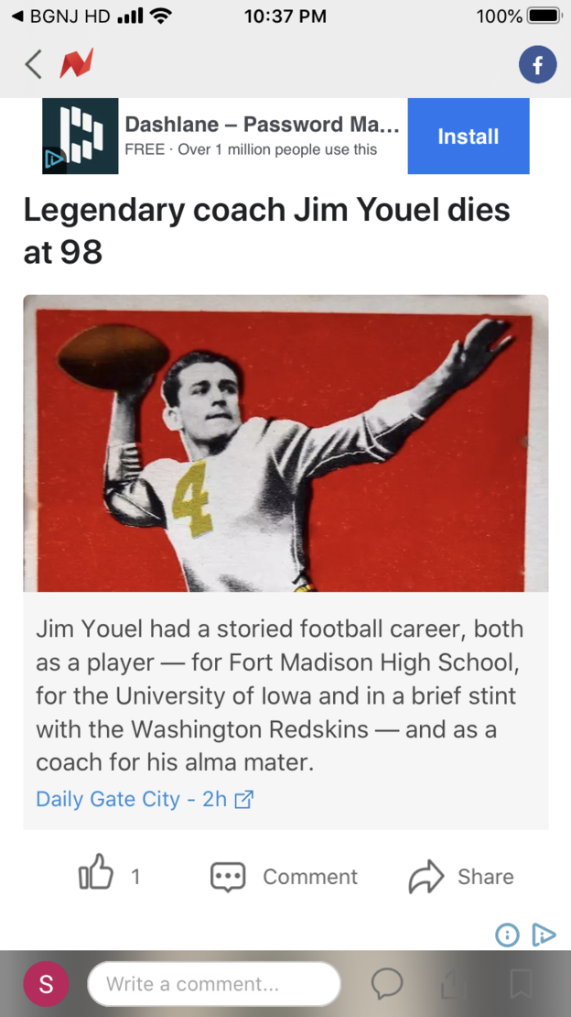This screenshot has height=1017, width=571.
Task: Tap the AdChoices triangle icon
Action: tap(544, 935)
